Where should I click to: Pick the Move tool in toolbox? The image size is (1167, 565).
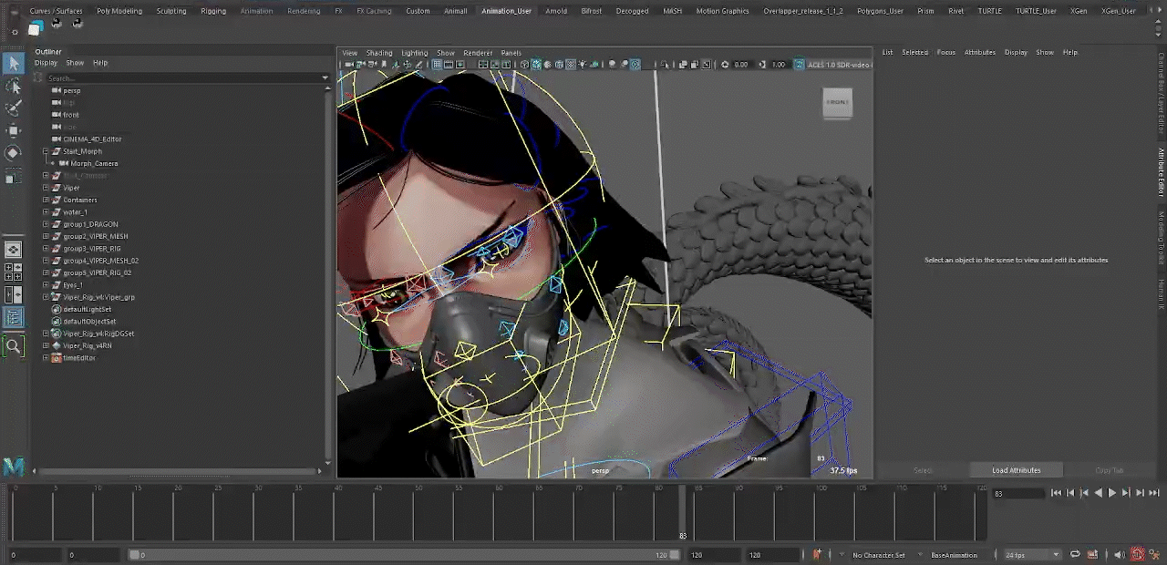[x=14, y=131]
